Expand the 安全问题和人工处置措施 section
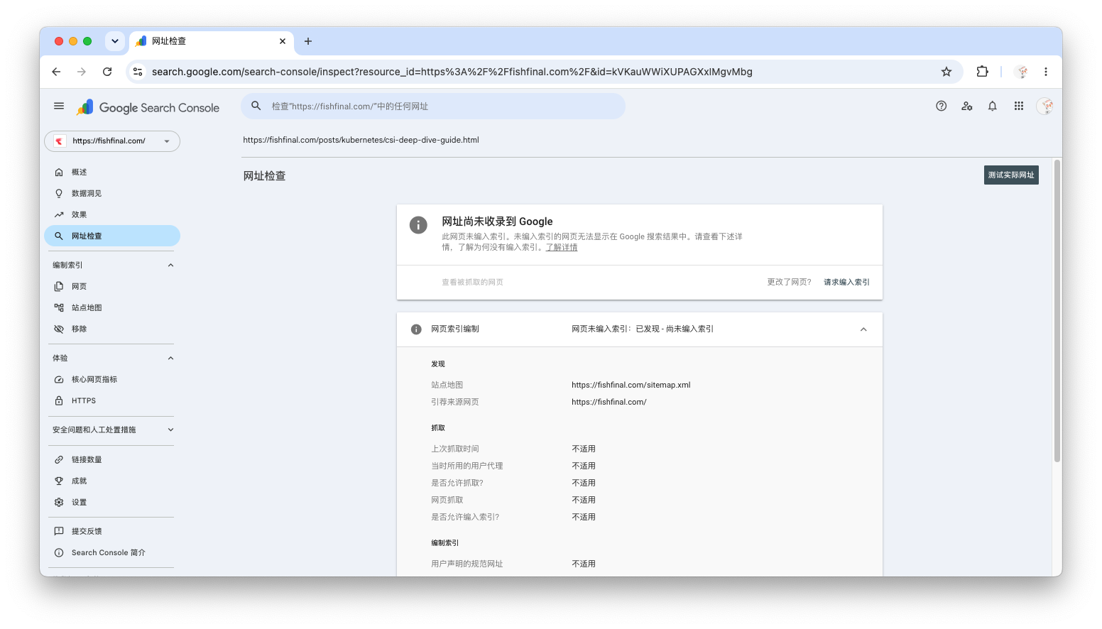Viewport: 1102px width, 629px height. coord(170,430)
